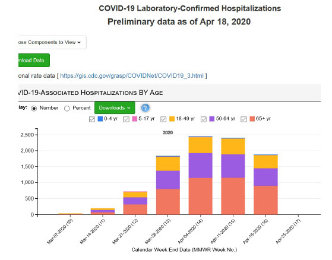
Task: Click the Apr-04-2020 (14) axis label
Action: (x=190, y=232)
